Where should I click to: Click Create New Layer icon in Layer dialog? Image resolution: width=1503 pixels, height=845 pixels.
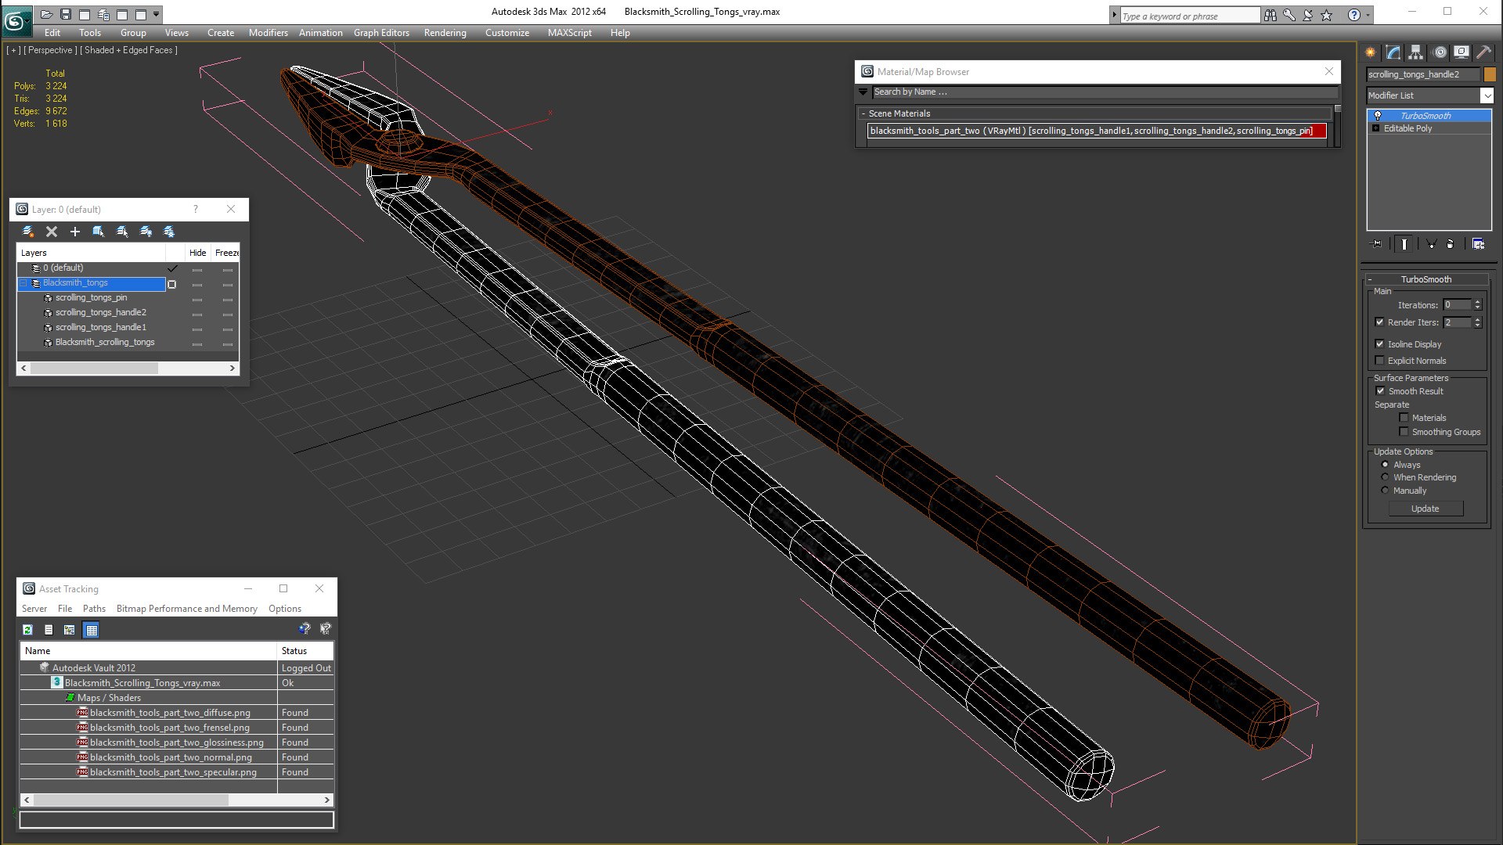pos(28,232)
